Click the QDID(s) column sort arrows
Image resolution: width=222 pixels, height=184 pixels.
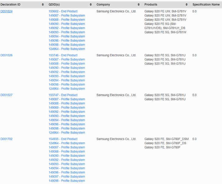coord(91,5)
